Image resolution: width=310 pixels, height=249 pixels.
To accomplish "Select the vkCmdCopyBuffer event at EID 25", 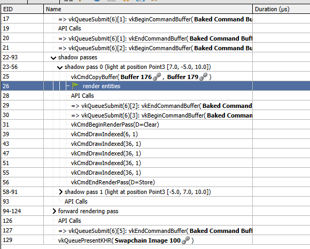I will [x=156, y=76].
